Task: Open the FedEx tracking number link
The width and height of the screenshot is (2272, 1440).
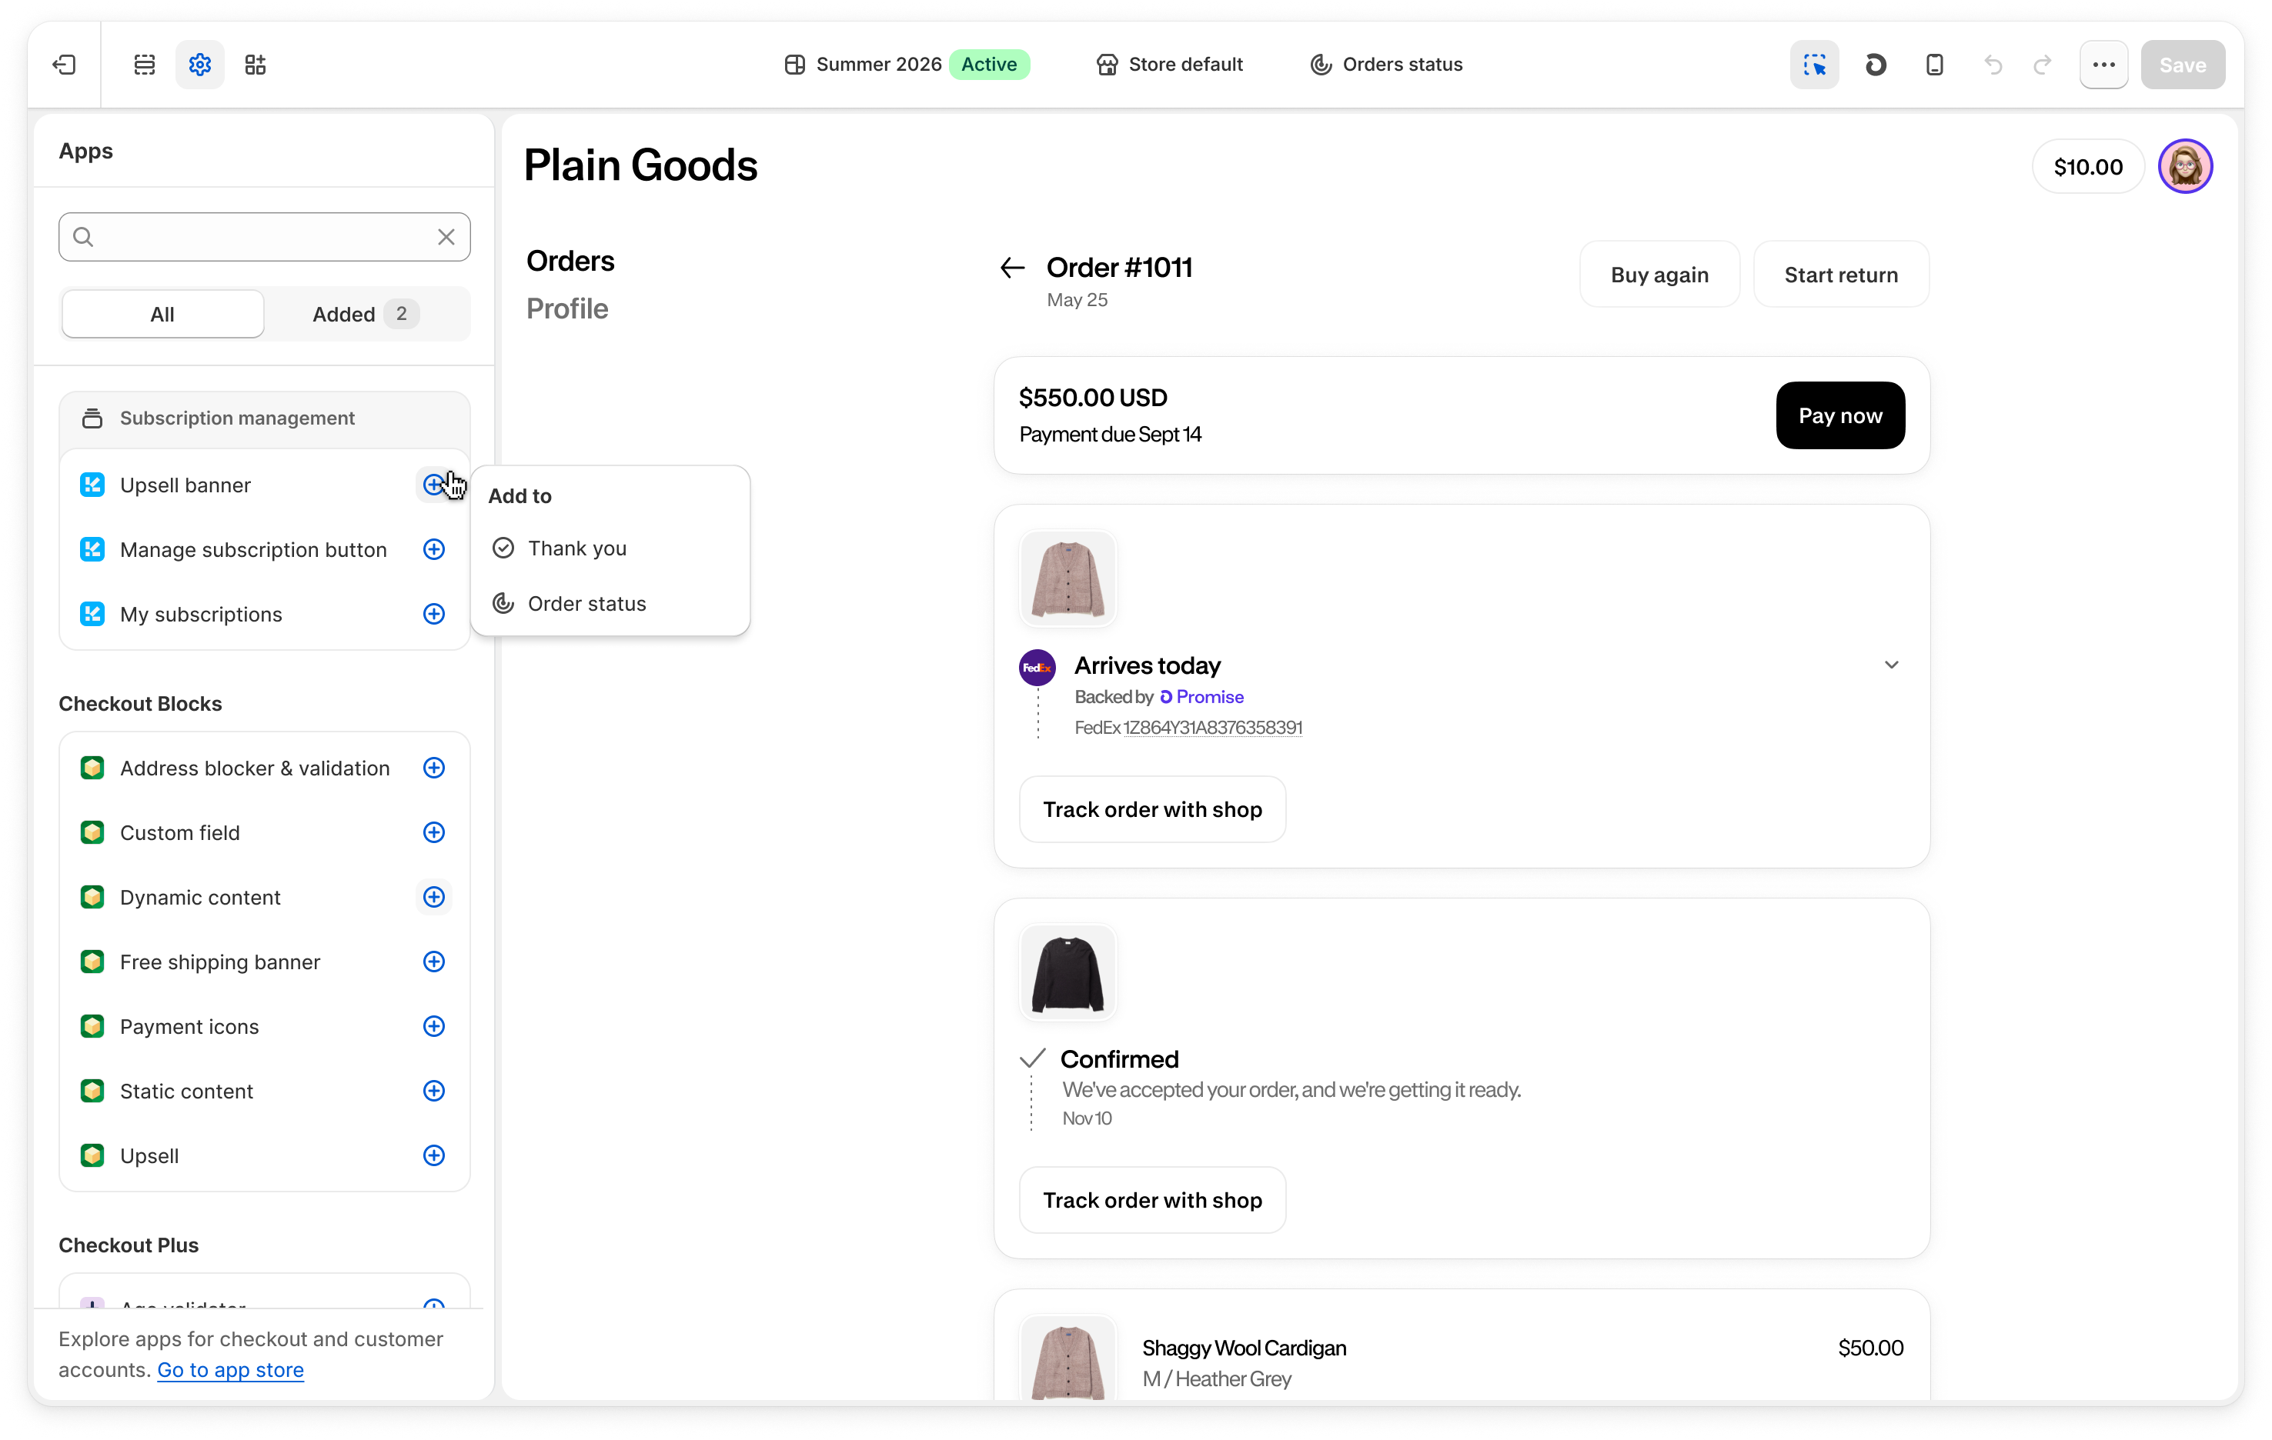Action: [x=1212, y=727]
